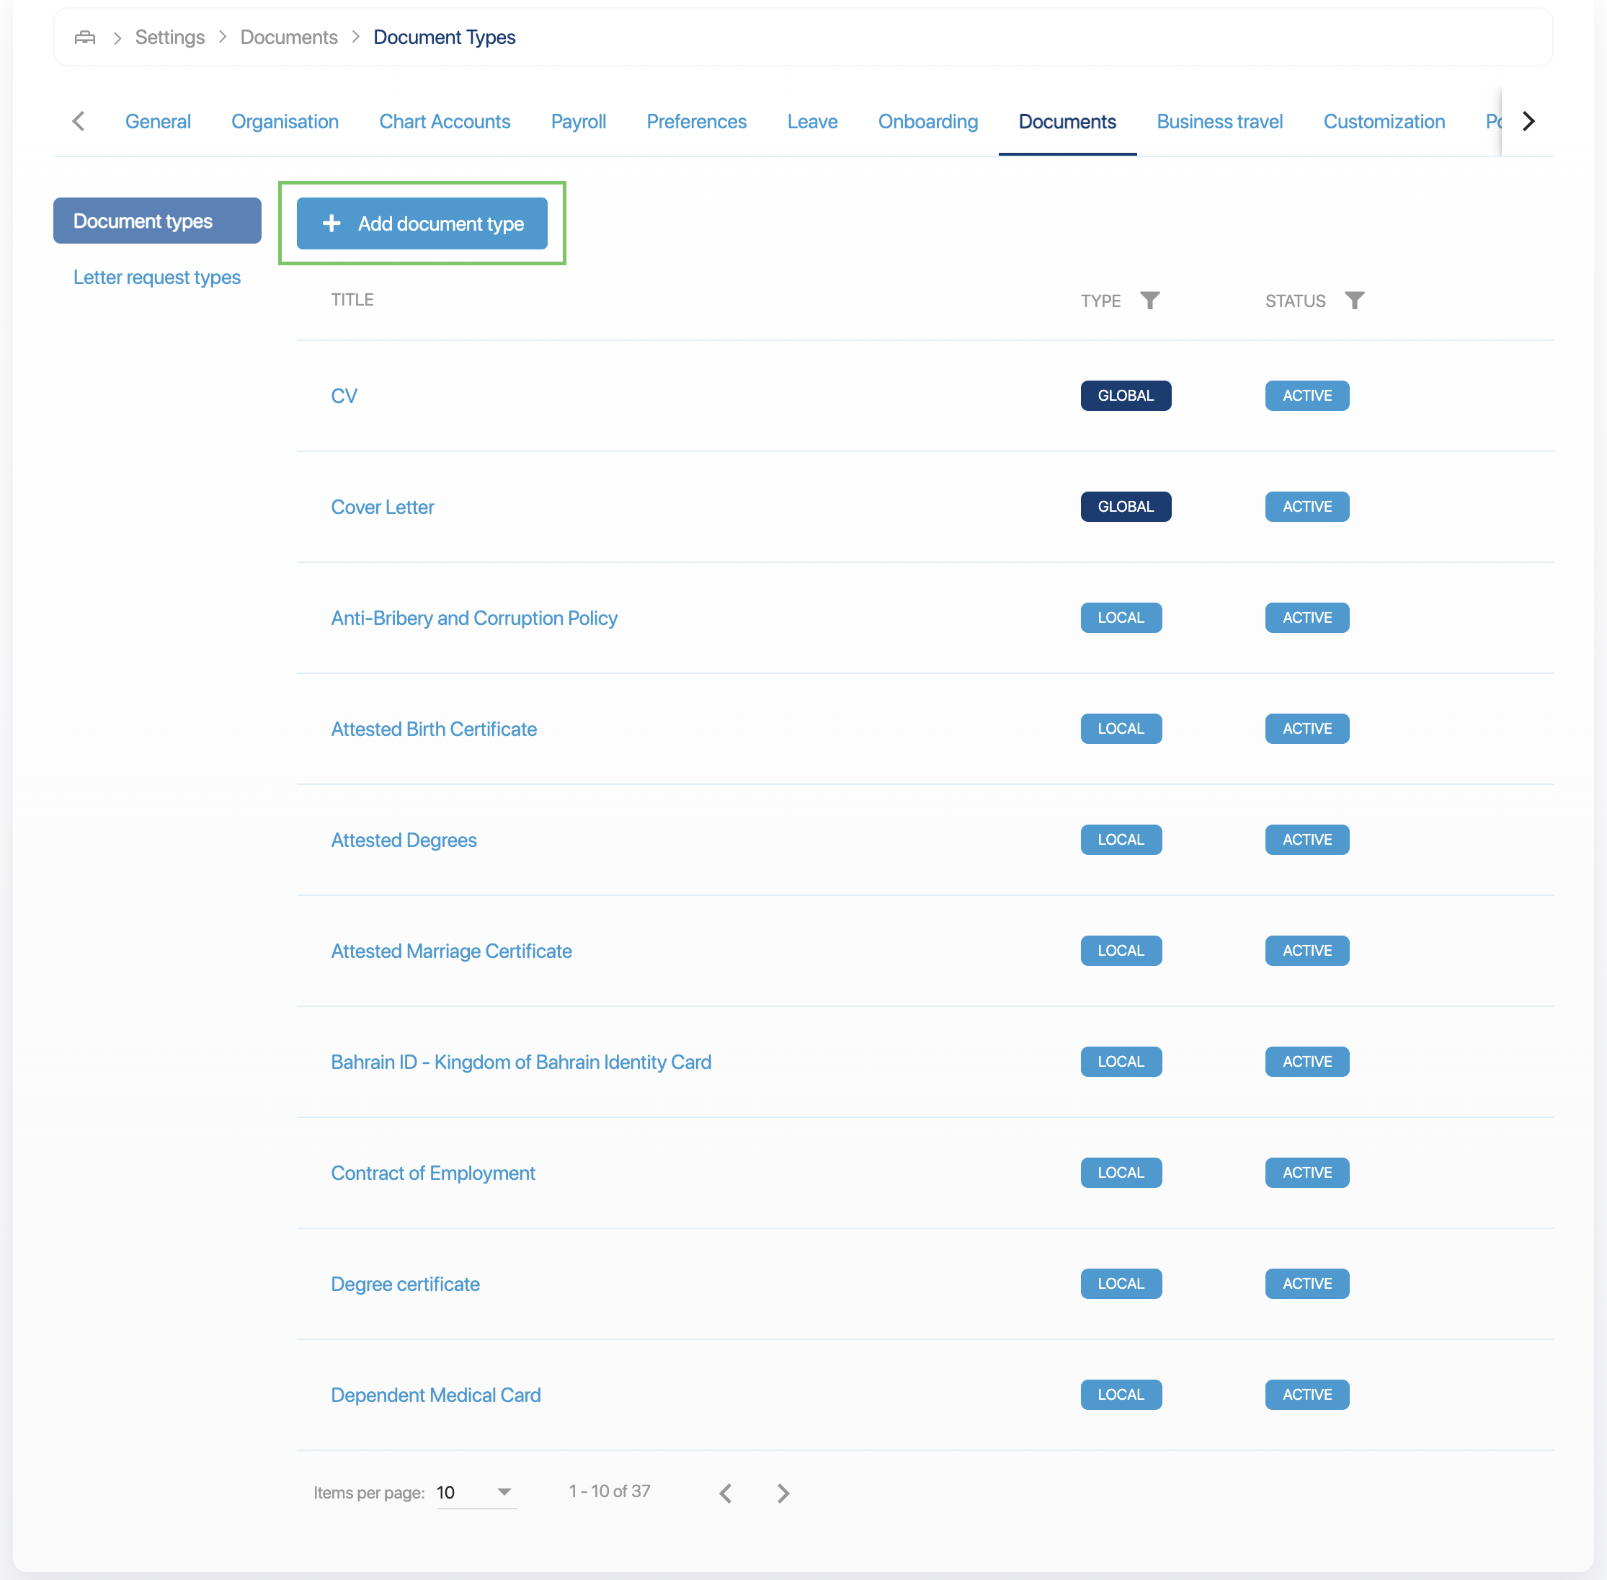Click the GLOBAL type badge for Cover Letter

[1126, 506]
